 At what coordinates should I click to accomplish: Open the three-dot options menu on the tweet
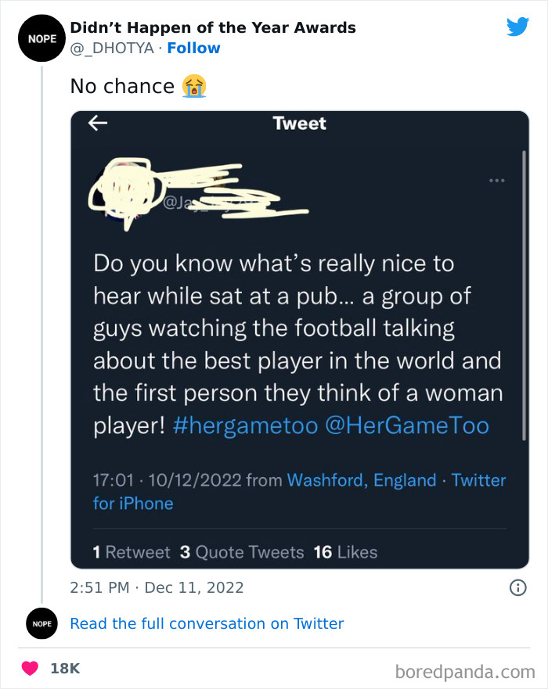(x=496, y=179)
